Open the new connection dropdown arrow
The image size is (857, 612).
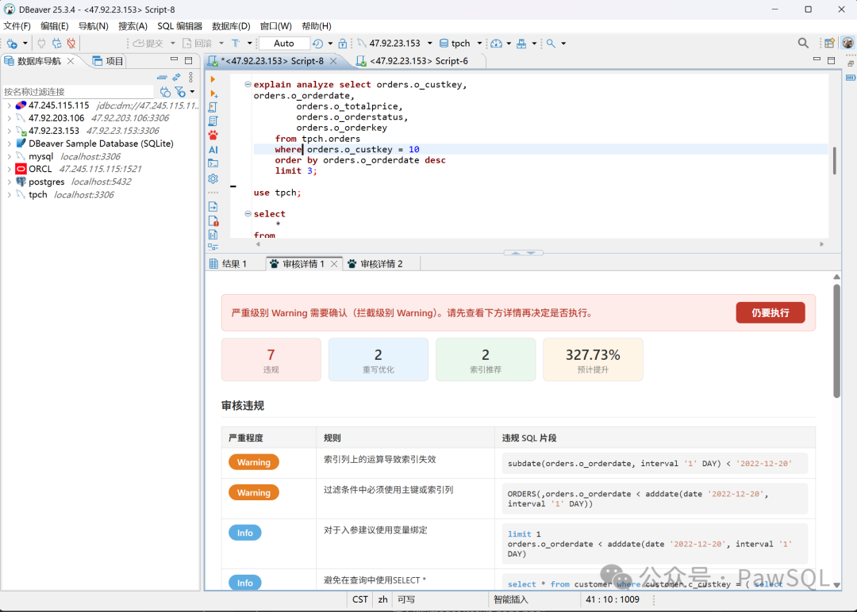click(x=25, y=43)
